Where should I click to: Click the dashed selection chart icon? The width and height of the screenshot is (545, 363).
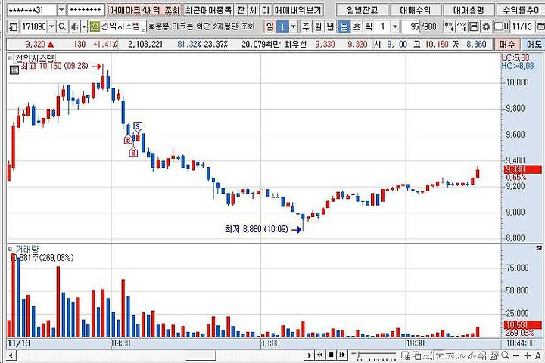pyautogui.click(x=428, y=355)
